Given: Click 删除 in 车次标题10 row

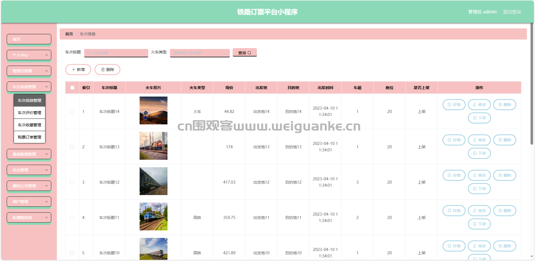Looking at the screenshot, I should 505,246.
